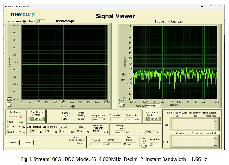229x165 pixels.
Task: Select zoom tool in Time Display Controls
Action: point(36,119)
